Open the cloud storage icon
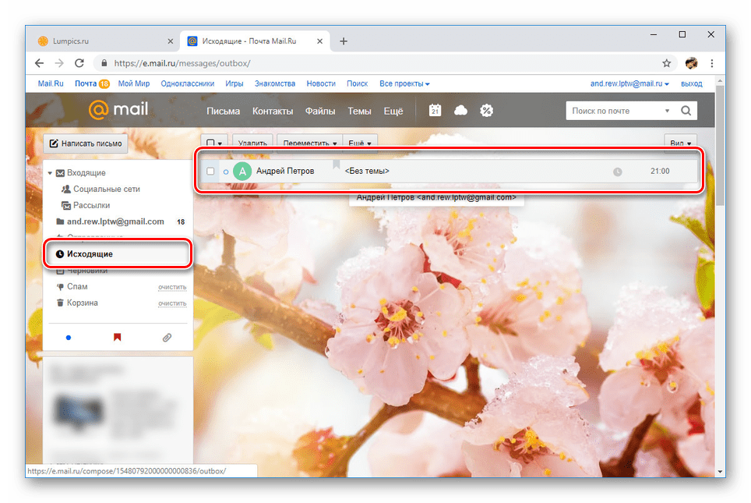Viewport: 751px width, 503px height. (460, 111)
